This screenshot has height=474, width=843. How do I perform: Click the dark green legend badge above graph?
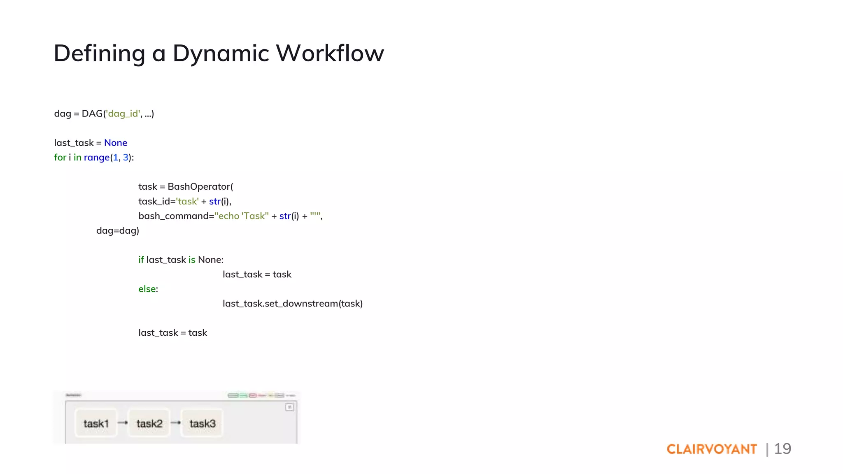(x=233, y=395)
